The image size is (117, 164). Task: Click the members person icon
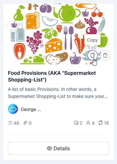pos(88,123)
